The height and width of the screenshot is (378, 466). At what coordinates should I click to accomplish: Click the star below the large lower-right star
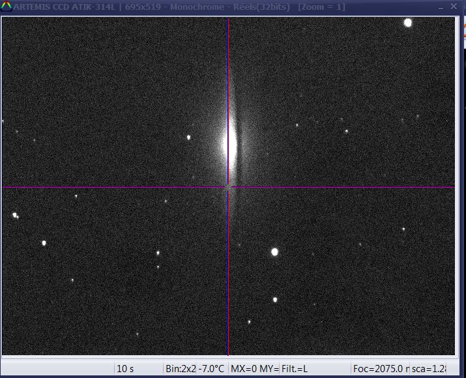[275, 300]
